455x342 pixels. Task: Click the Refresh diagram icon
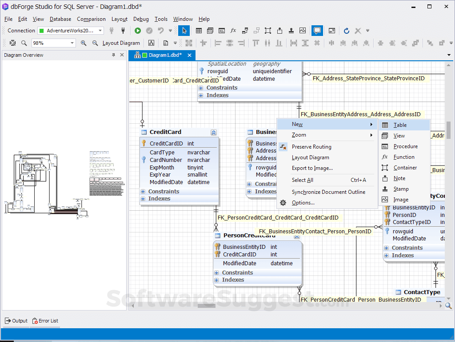tap(346, 30)
